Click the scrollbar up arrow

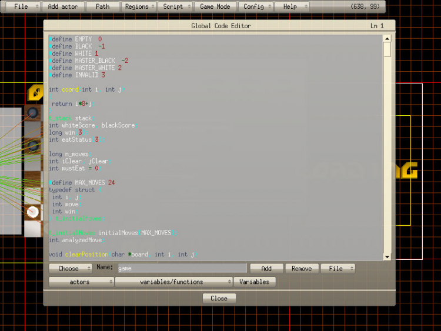(x=387, y=39)
